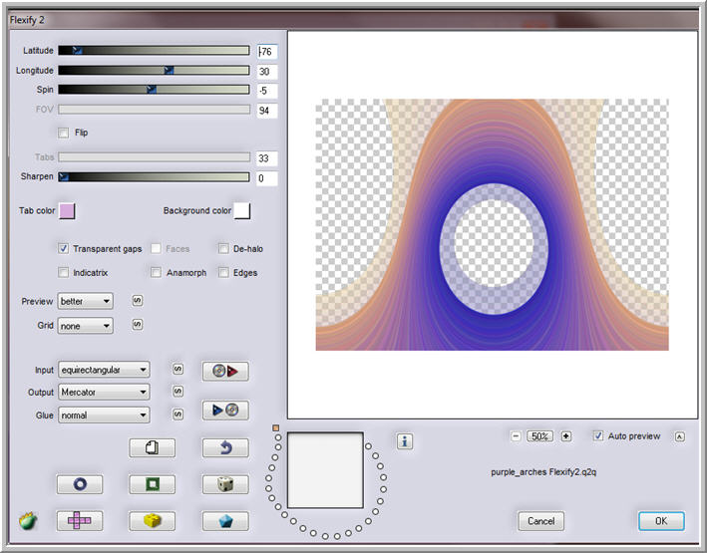Click the Tabs value field showing 33
The height and width of the screenshot is (553, 707).
tap(267, 158)
